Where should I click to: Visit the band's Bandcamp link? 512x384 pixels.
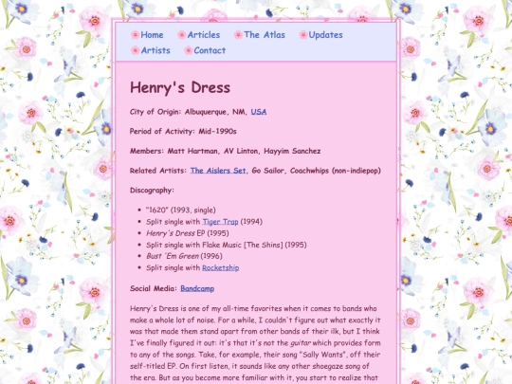[x=197, y=288]
